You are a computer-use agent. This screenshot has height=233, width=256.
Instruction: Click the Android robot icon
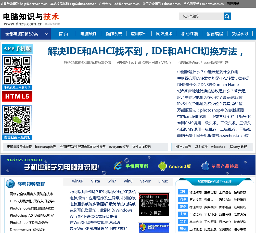tap(162, 166)
